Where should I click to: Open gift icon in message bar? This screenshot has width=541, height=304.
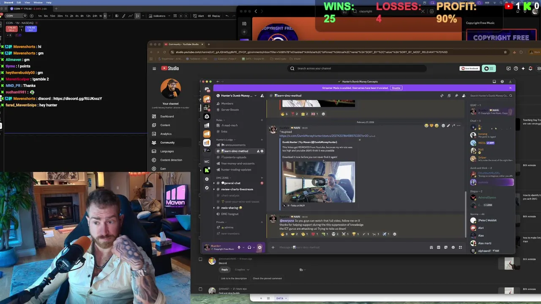click(431, 247)
